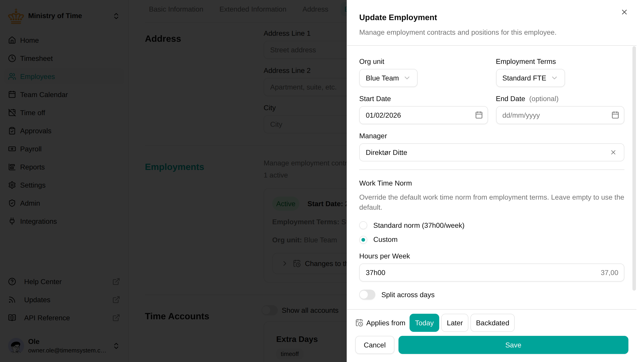Click the Save button
Image resolution: width=644 pixels, height=362 pixels.
513,345
